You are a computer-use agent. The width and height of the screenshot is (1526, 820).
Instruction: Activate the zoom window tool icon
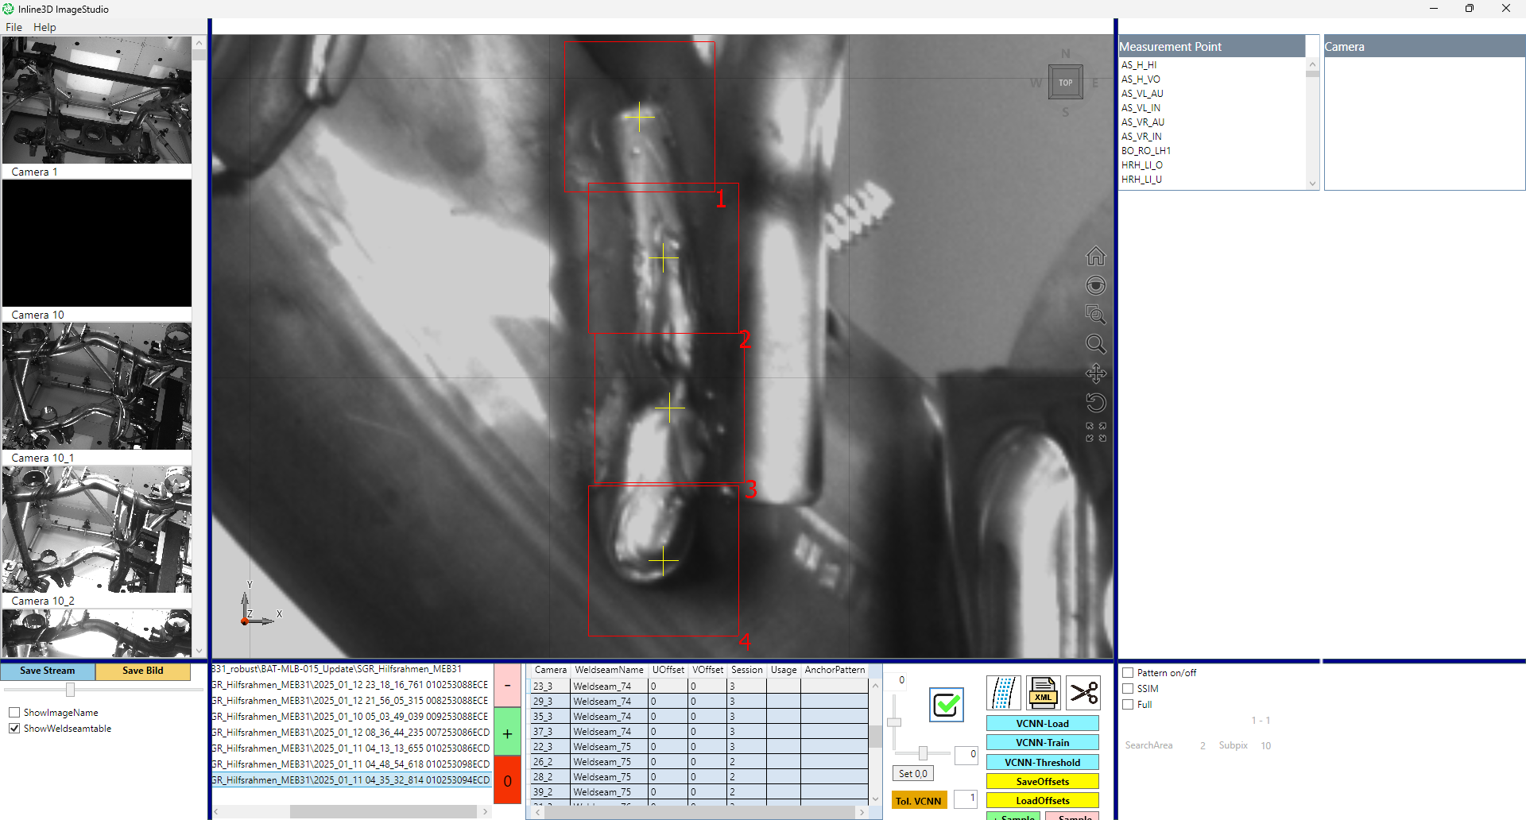tap(1095, 315)
